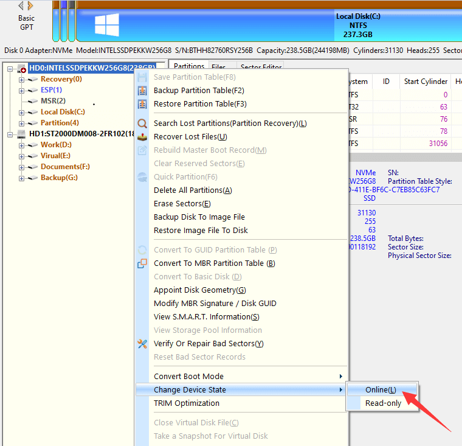The height and width of the screenshot is (446, 462).
Task: Click the Recover Lost Files icon
Action: point(142,137)
